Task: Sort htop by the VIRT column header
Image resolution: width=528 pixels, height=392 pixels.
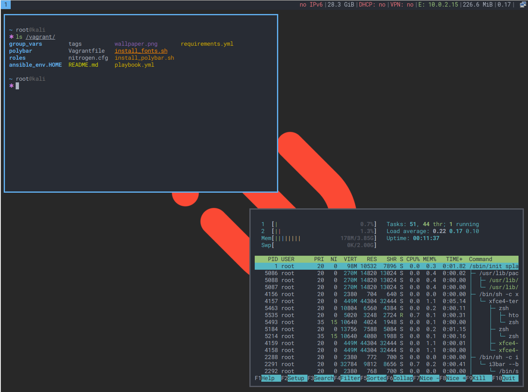Action: pyautogui.click(x=350, y=259)
